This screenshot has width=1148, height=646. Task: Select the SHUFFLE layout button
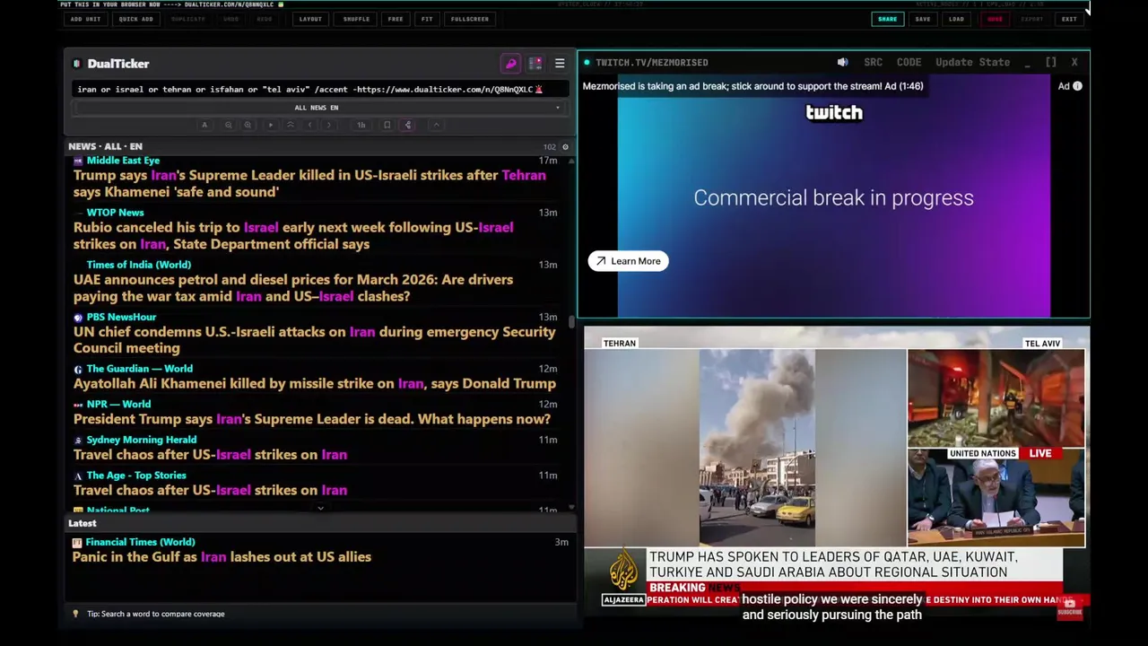point(356,19)
